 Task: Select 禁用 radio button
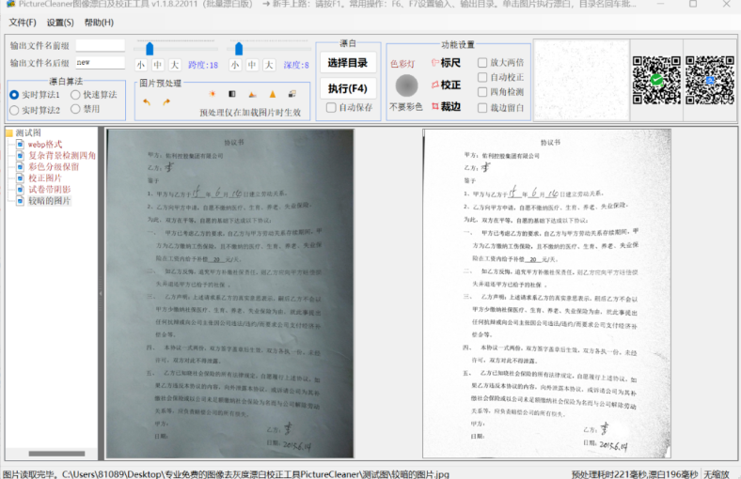75,109
